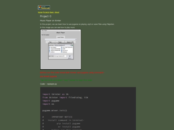Click the pygame filepicker description sentence
The height and width of the screenshot is (130, 174).
77,24
